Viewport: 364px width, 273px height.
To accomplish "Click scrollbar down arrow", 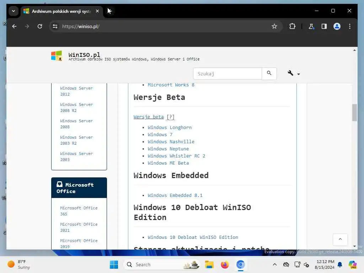I will [x=354, y=246].
